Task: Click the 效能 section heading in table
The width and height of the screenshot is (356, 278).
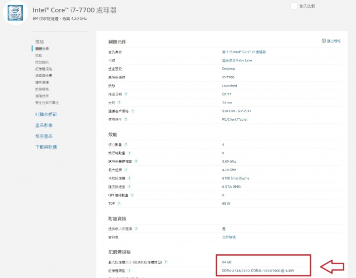Action: pyautogui.click(x=113, y=135)
